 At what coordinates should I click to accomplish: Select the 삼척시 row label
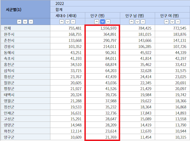(25, 71)
